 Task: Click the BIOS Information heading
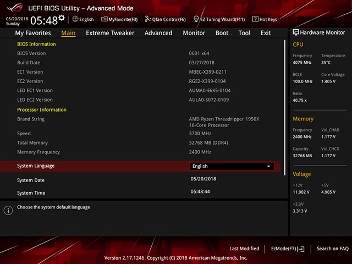pos(36,44)
